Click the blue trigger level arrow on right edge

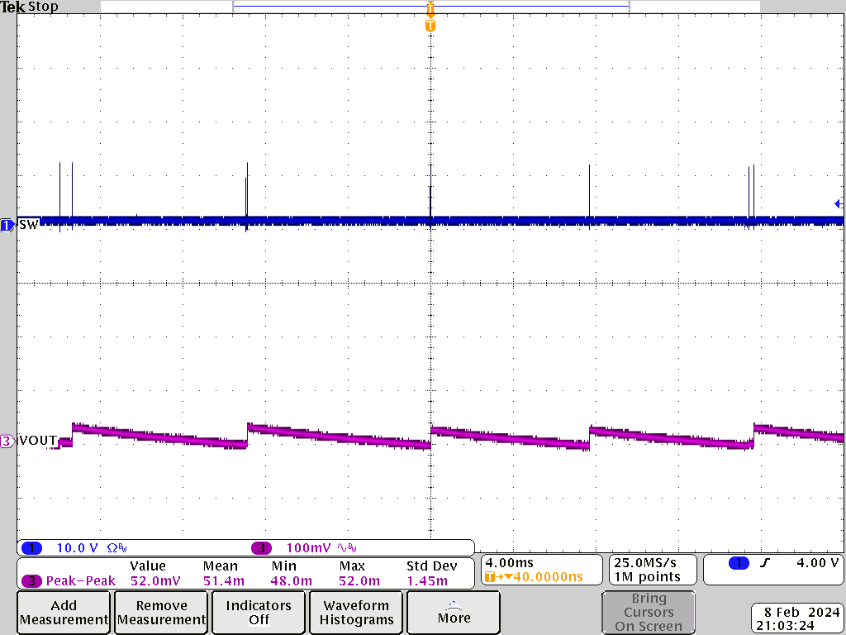839,203
